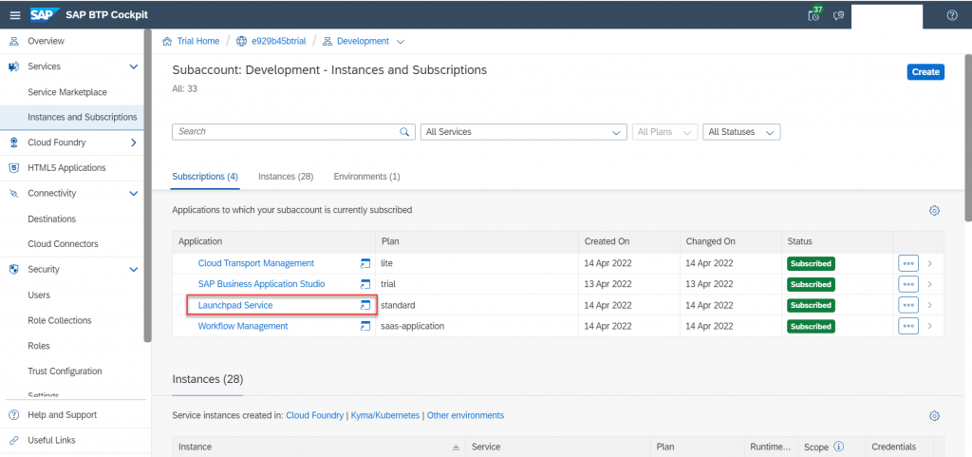Click Overview icon in sidebar
The width and height of the screenshot is (972, 457).
(x=13, y=41)
